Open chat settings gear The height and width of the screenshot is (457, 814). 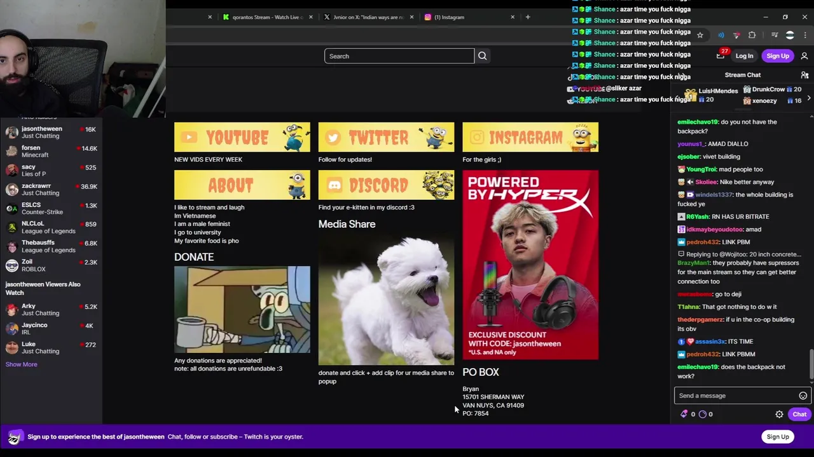coord(779,414)
